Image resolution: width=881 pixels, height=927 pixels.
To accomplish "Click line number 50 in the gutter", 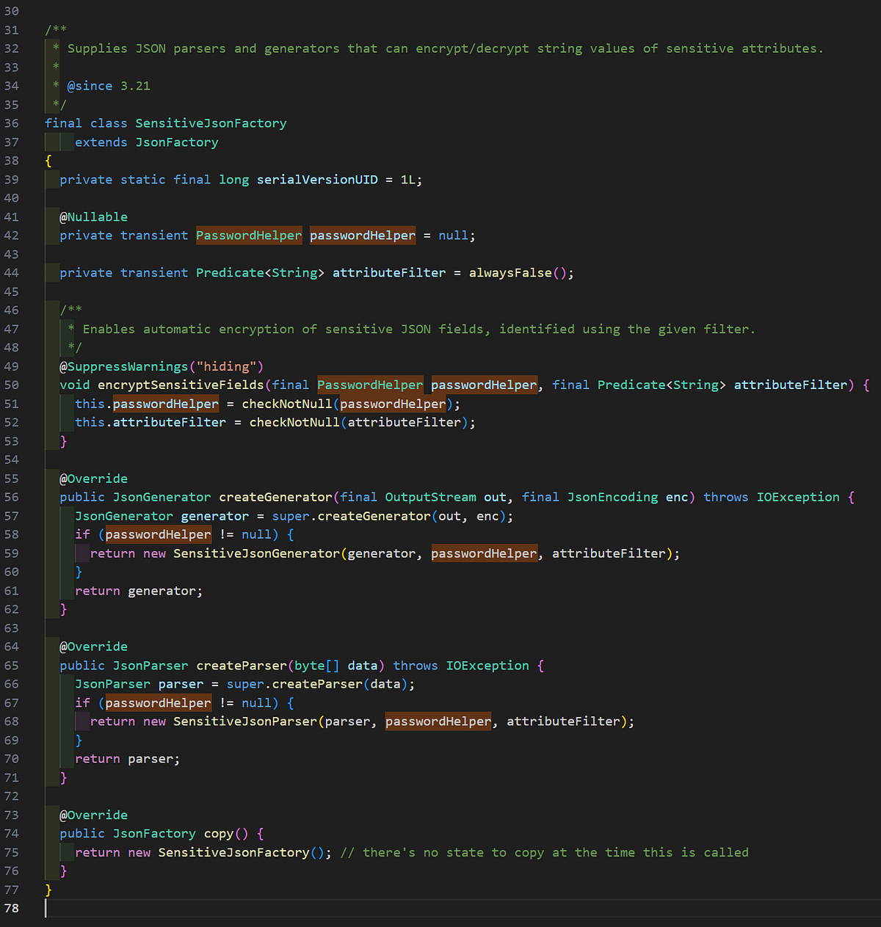I will click(x=12, y=385).
